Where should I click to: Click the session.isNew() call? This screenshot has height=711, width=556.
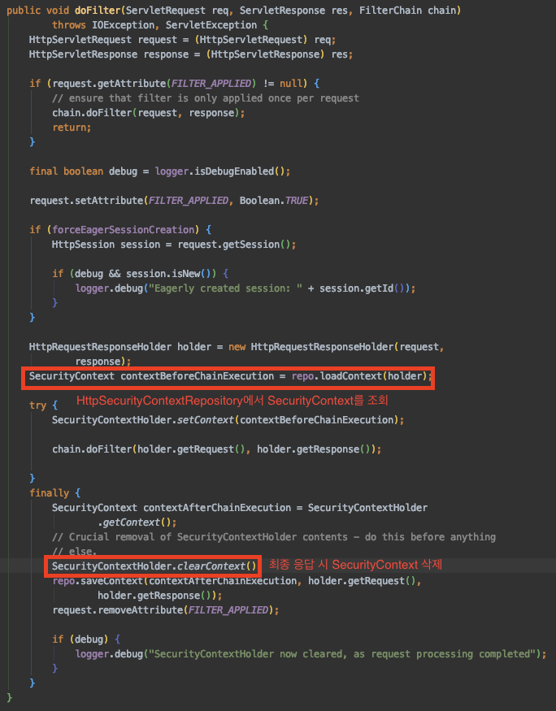click(168, 273)
